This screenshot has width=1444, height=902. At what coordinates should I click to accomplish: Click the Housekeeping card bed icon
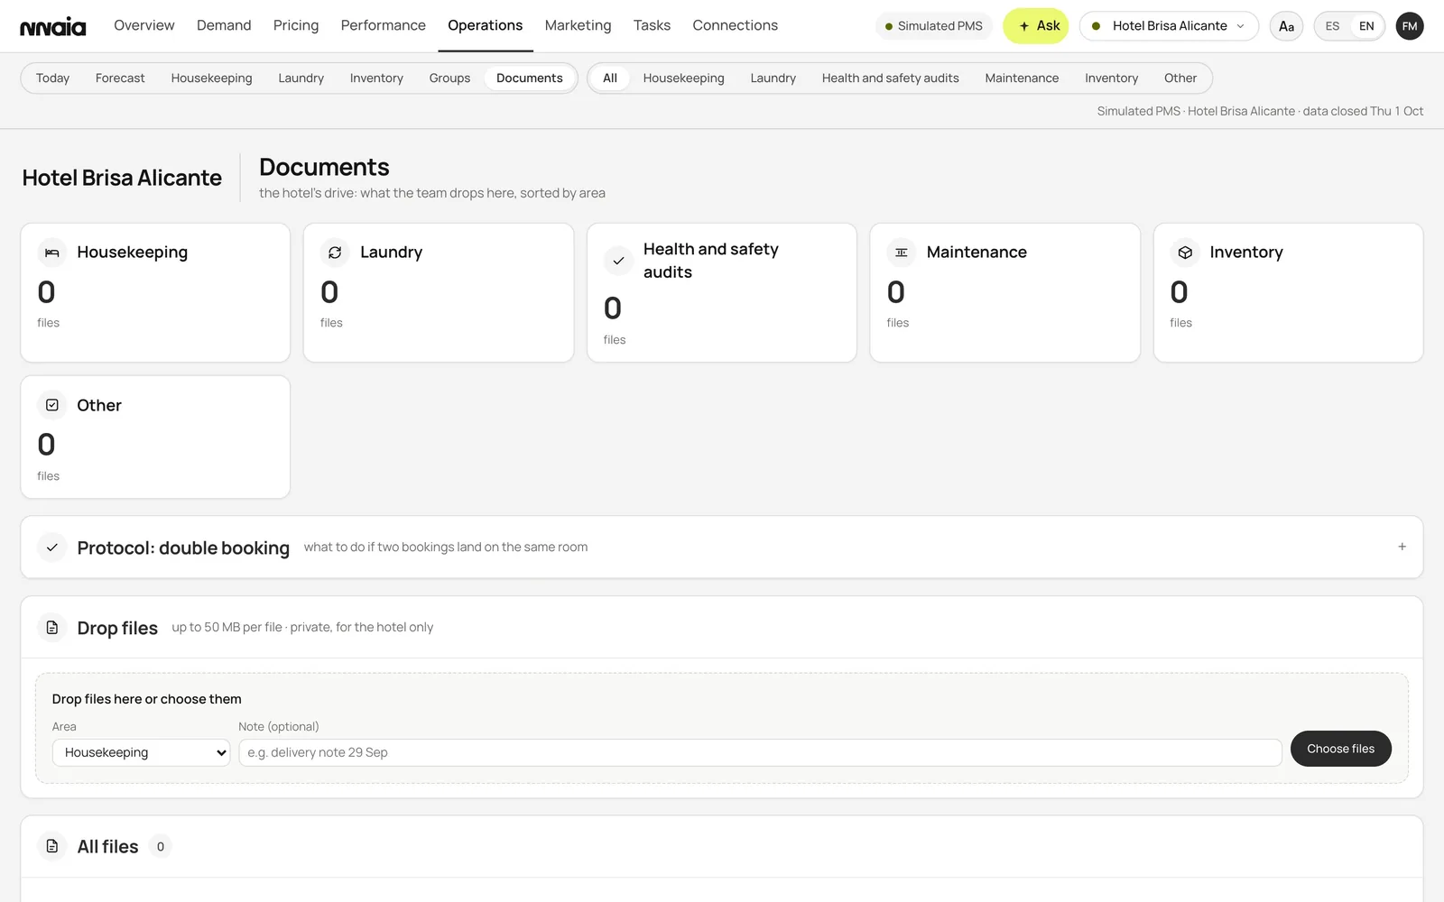point(52,253)
